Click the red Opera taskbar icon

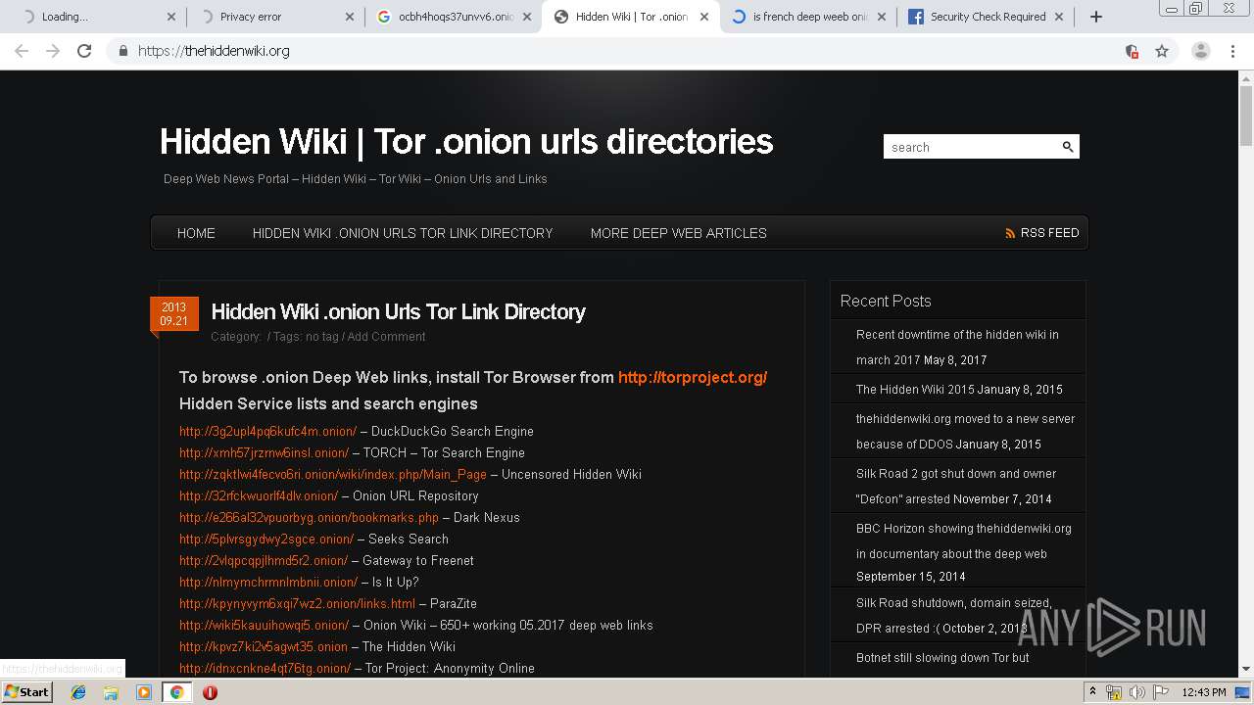click(210, 692)
